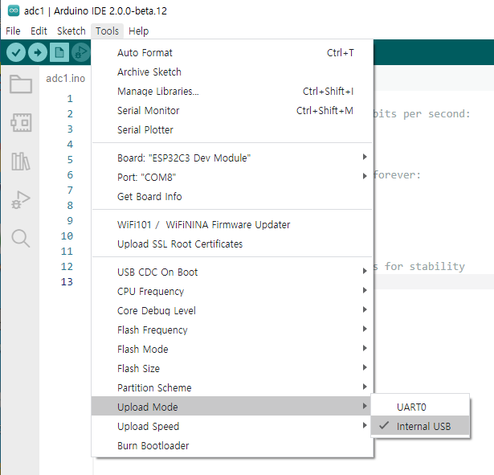Choose Burn Bootloader menu entry
The height and width of the screenshot is (475, 494).
click(232, 445)
